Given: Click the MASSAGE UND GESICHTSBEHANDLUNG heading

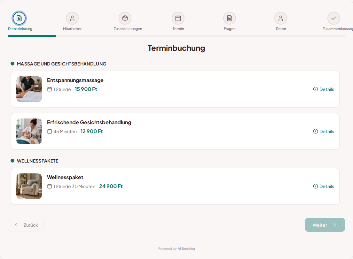Looking at the screenshot, I should tap(61, 64).
